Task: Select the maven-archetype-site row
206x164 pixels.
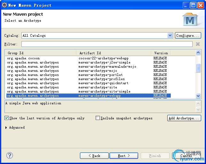Action: click(89, 87)
